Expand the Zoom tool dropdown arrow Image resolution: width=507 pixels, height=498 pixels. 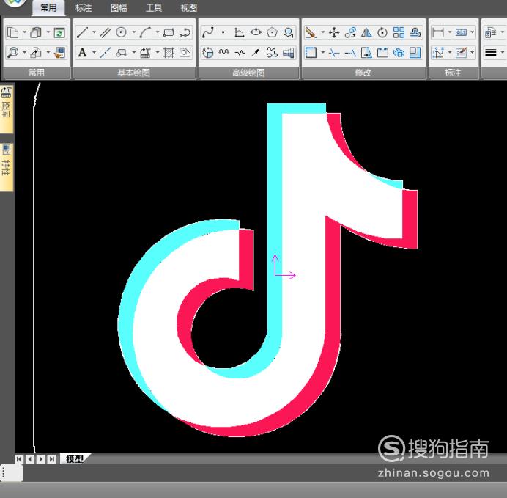pyautogui.click(x=25, y=52)
